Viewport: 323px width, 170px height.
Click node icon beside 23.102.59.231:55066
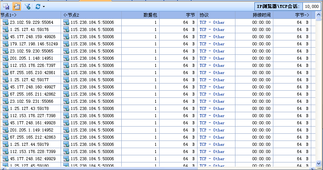click(6, 101)
